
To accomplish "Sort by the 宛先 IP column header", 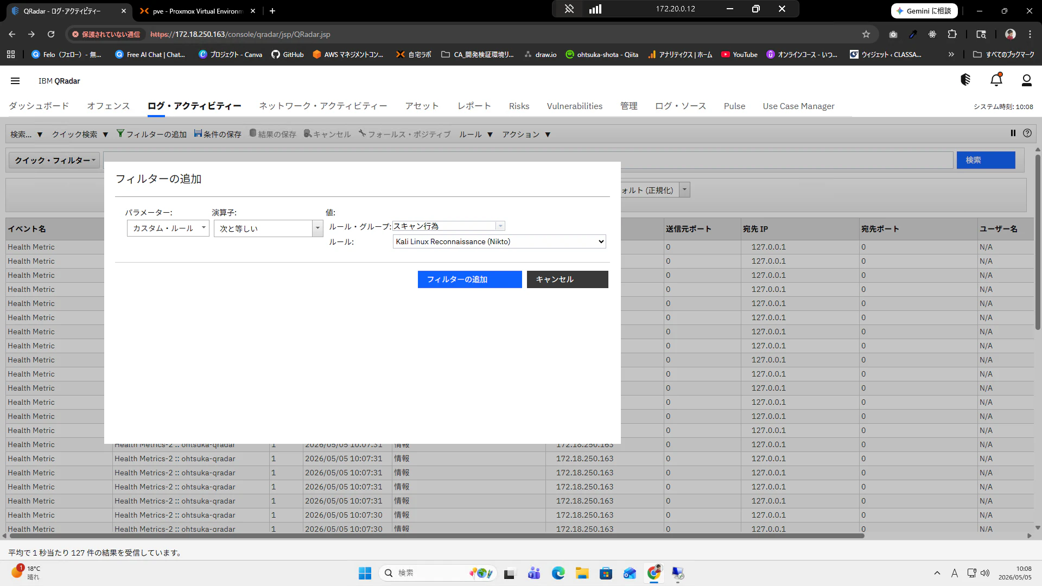I will pyautogui.click(x=800, y=229).
